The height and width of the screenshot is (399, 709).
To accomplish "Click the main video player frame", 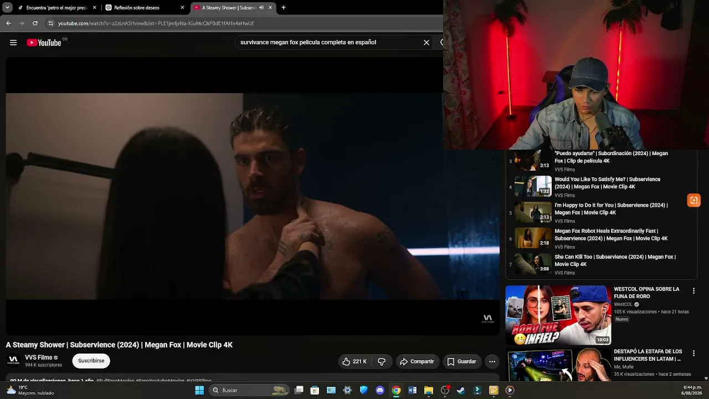I will click(253, 196).
